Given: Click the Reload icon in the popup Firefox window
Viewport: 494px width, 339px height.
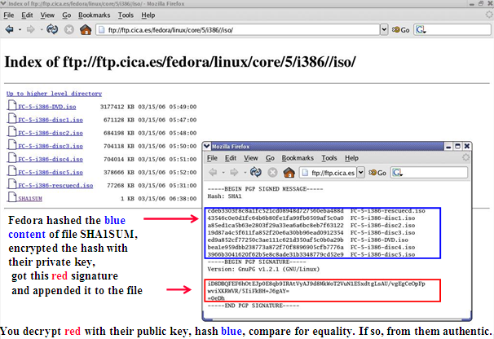Looking at the screenshot, I should [x=254, y=173].
